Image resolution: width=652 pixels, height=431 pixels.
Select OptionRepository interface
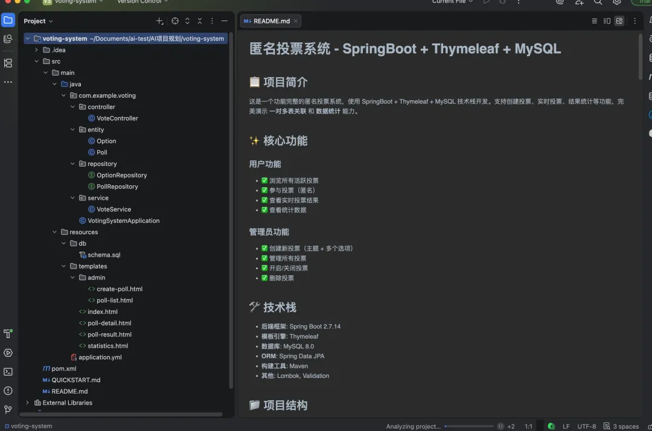118,176
